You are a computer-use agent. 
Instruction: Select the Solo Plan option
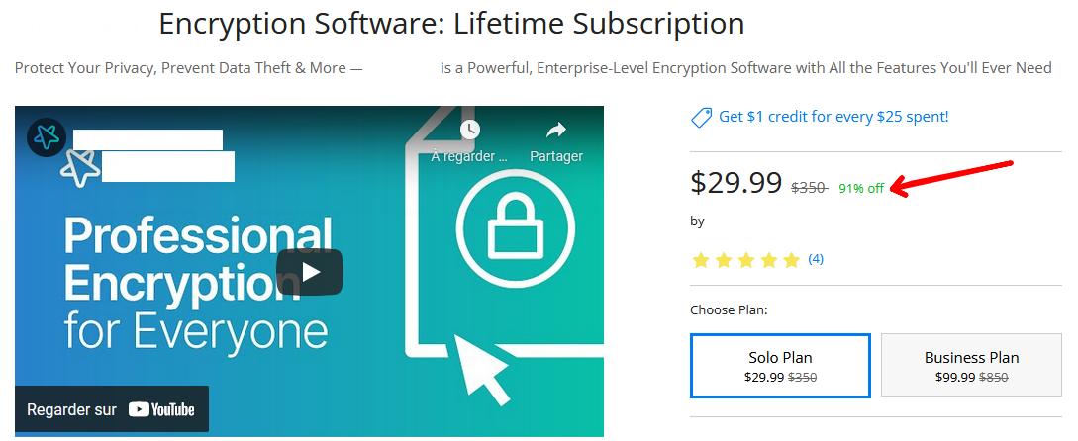pyautogui.click(x=780, y=366)
